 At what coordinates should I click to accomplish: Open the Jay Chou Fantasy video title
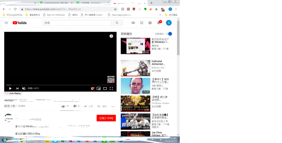tap(160, 134)
